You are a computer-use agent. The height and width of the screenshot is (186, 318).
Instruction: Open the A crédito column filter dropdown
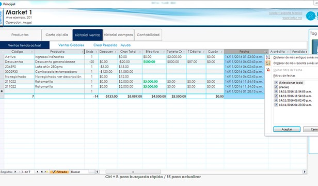[288, 52]
